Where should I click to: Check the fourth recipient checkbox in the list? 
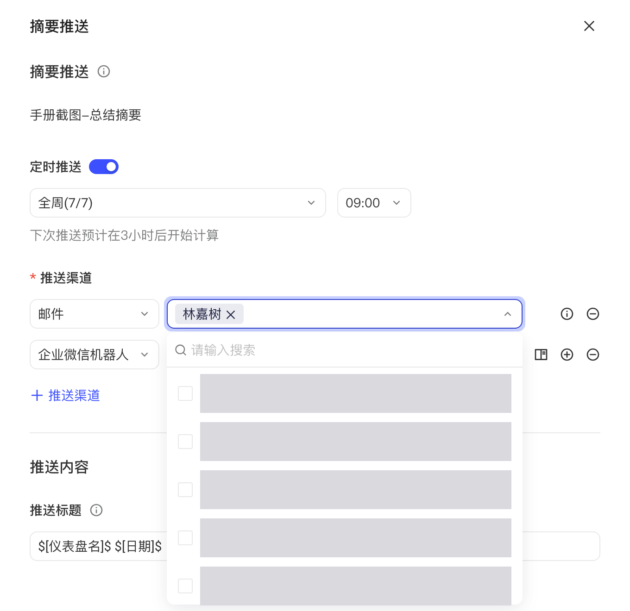[x=185, y=538]
